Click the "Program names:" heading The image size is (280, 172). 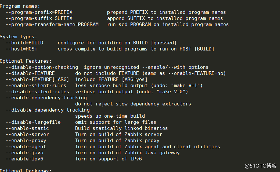[x=20, y=6]
